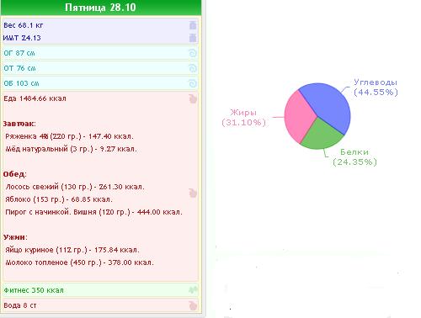Open the ОБ 103 см measurement
The width and height of the screenshot is (421, 318).
[21, 83]
